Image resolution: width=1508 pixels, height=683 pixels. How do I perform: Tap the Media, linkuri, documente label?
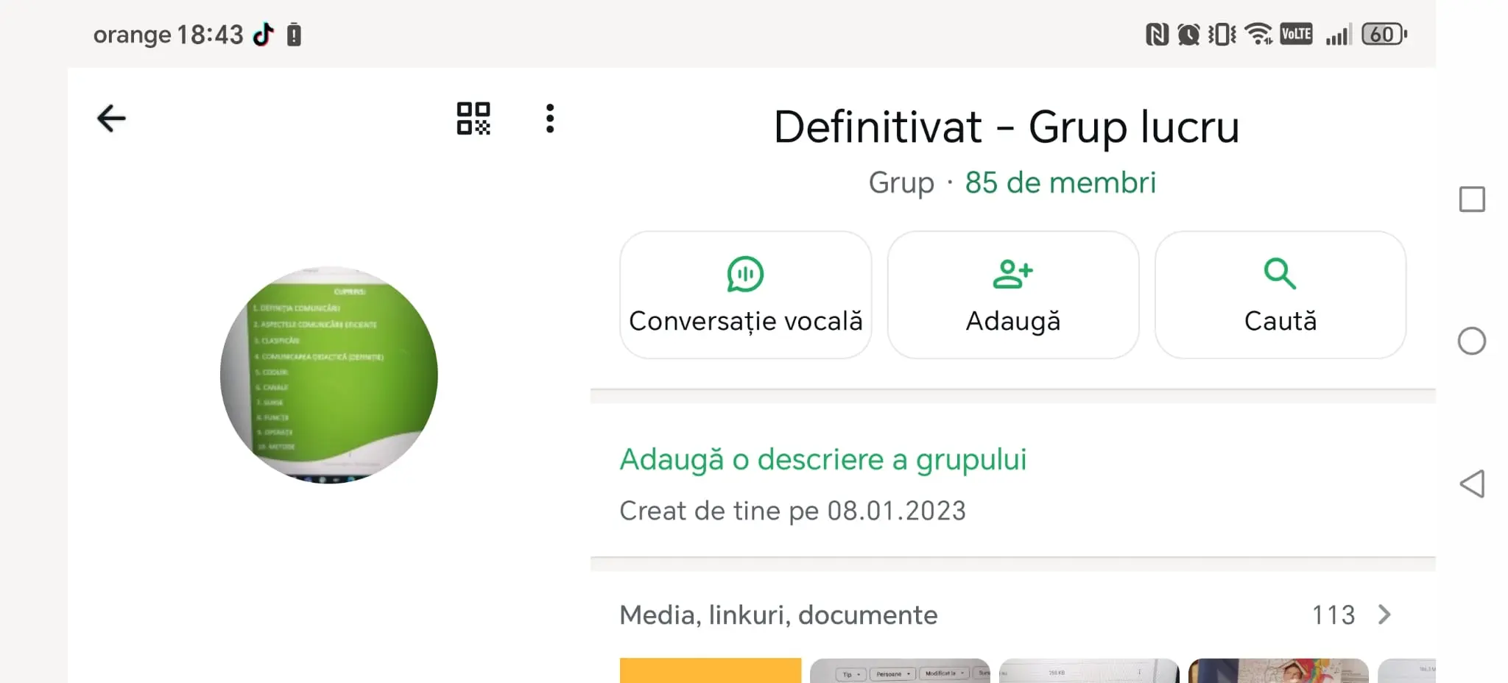tap(778, 615)
